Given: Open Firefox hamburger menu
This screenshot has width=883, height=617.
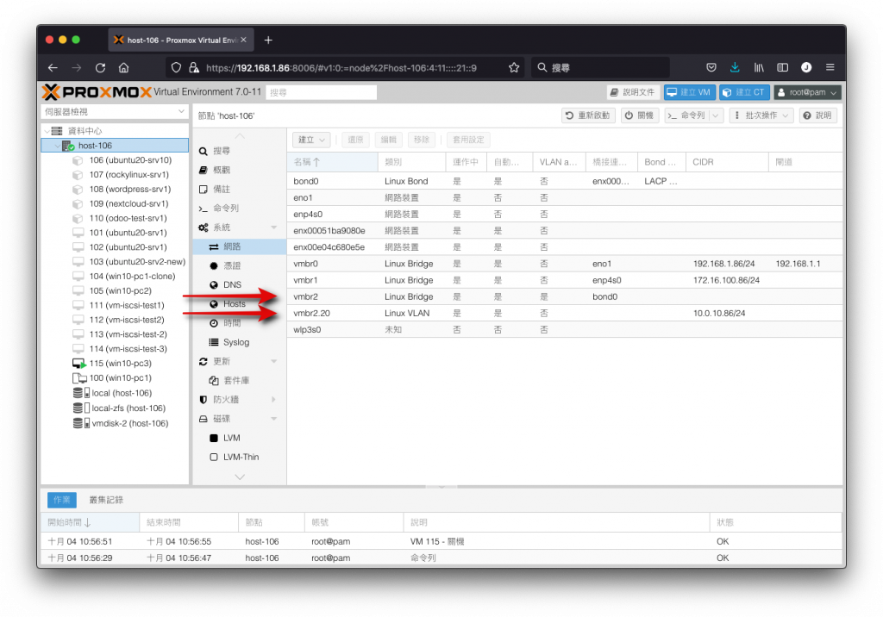Looking at the screenshot, I should (830, 67).
